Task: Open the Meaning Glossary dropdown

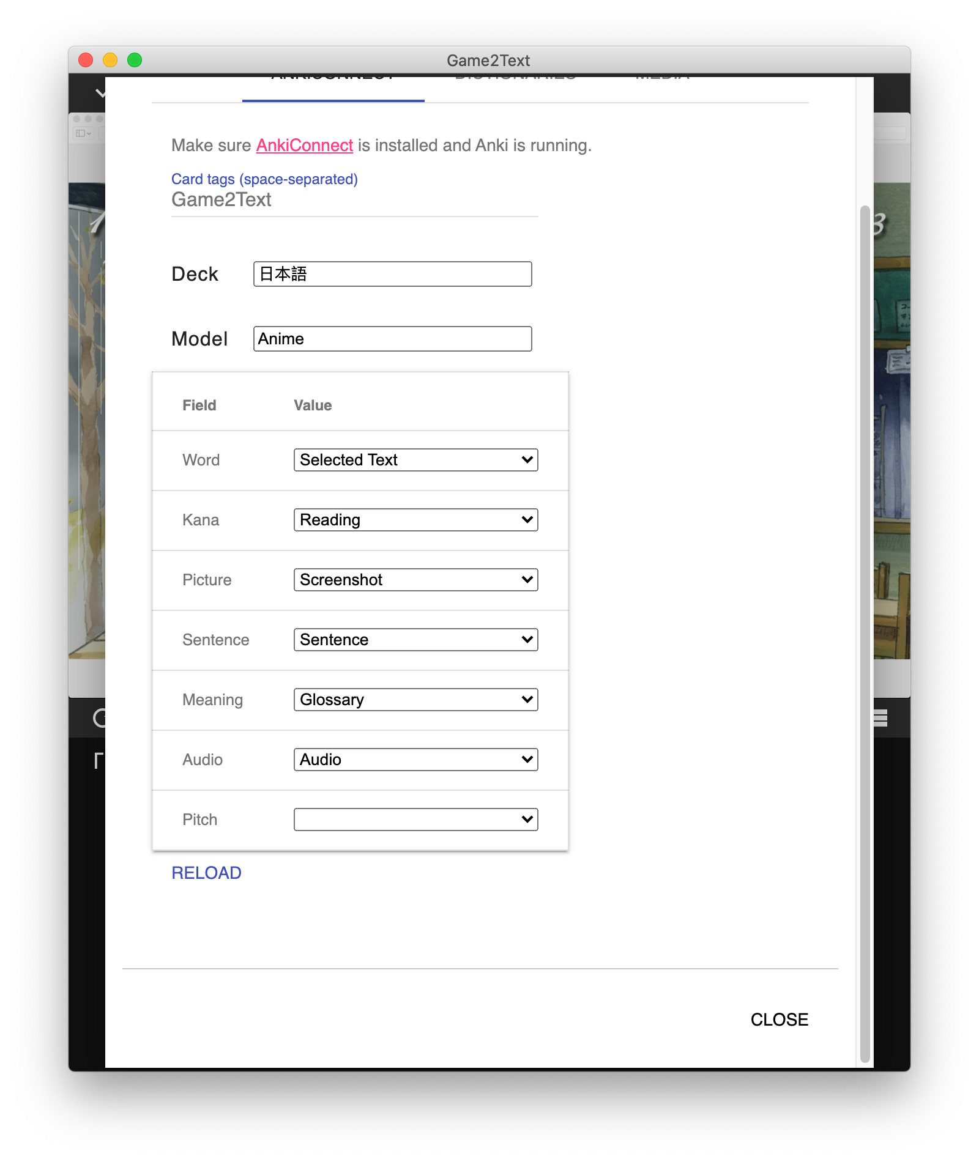Action: [x=415, y=699]
